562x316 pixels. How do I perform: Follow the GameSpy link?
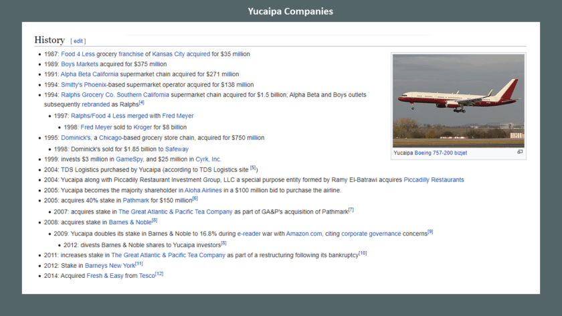pyautogui.click(x=129, y=159)
